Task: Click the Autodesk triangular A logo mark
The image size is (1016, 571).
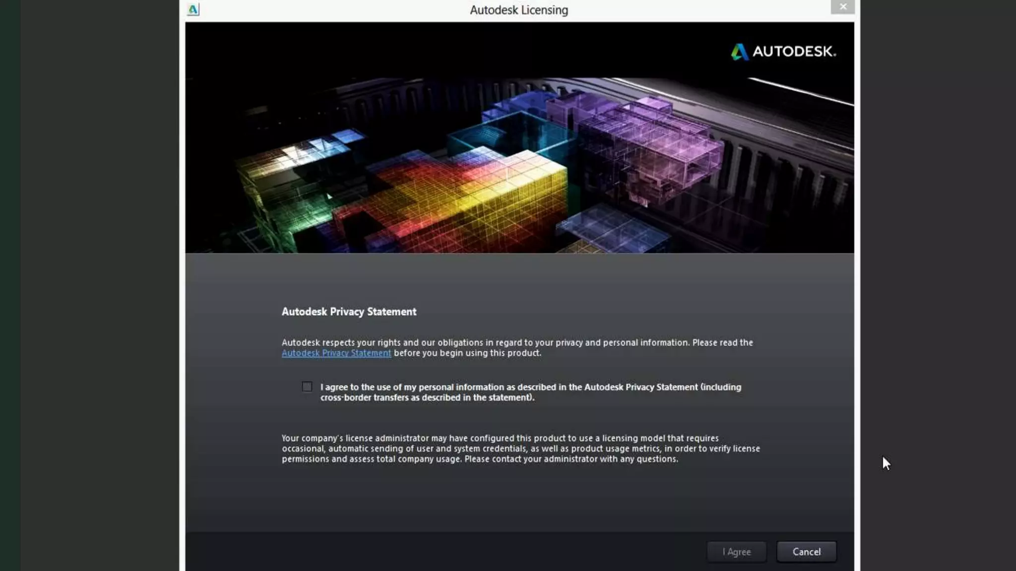Action: coord(739,52)
